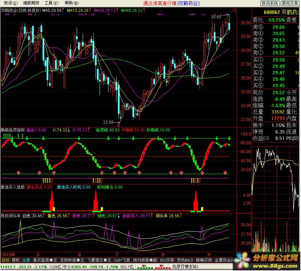Open the 帮助(H) menu
301x271 pixels.
[72, 3]
